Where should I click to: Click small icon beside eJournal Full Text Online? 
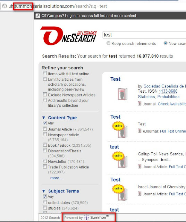pos(139,131)
